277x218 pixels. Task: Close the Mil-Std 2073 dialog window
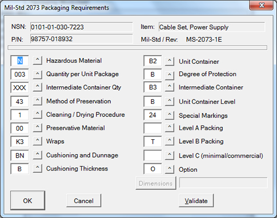click(x=262, y=5)
